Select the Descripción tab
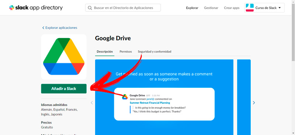This screenshot has height=135, width=295. pos(105,52)
